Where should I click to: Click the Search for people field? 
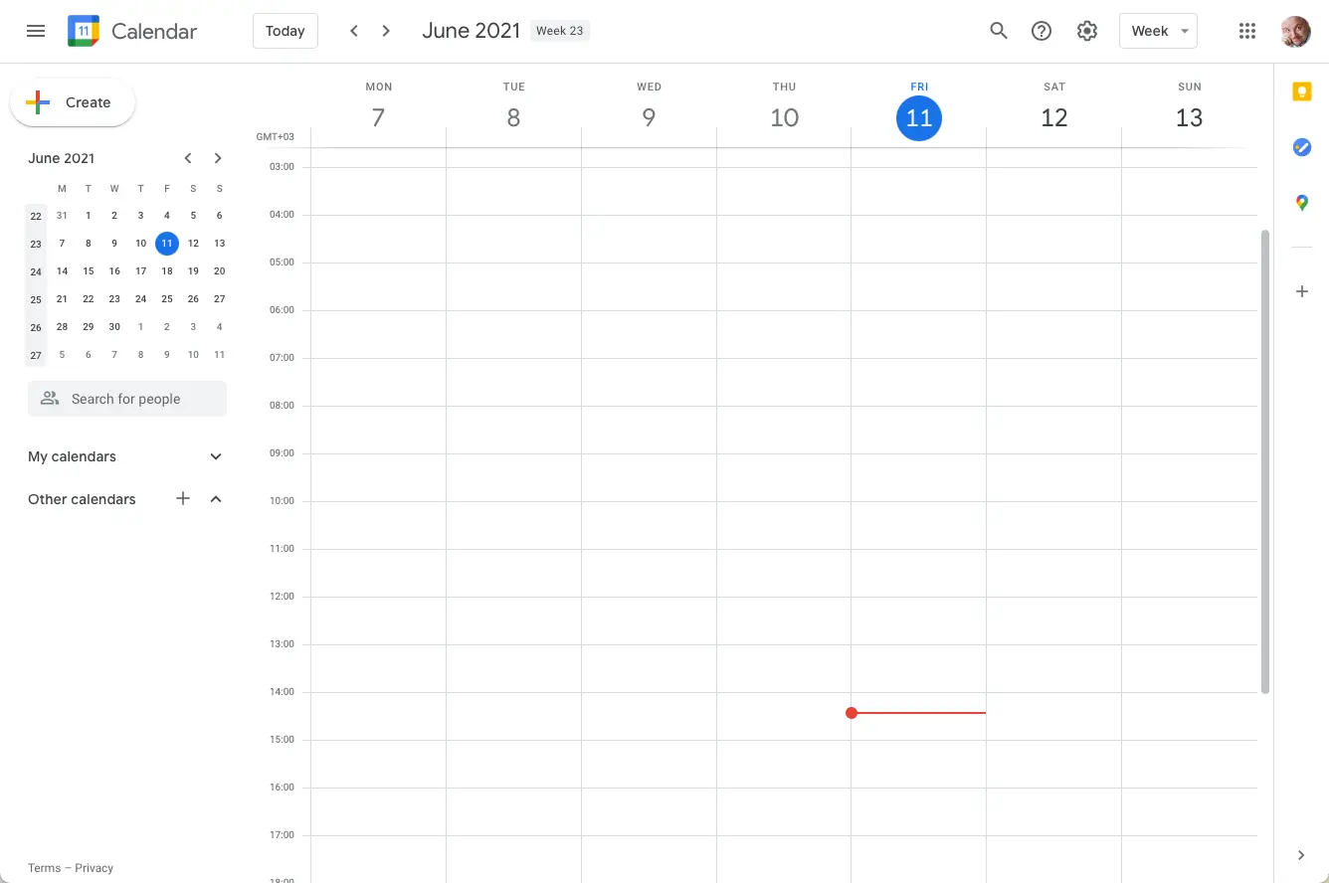click(x=127, y=399)
